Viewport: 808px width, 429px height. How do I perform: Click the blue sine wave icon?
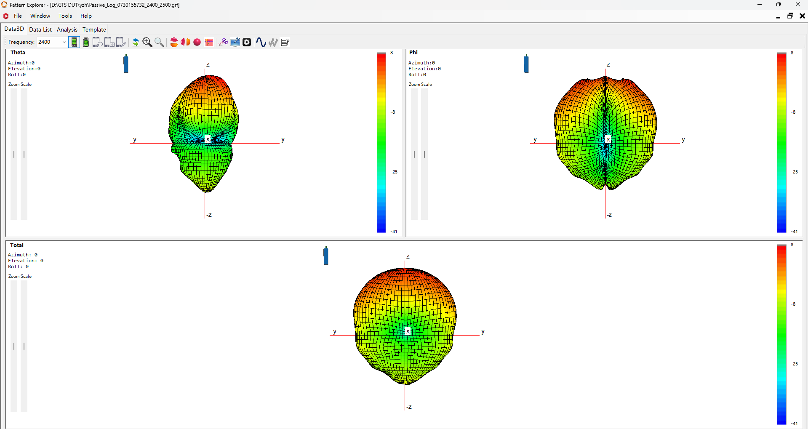point(261,42)
